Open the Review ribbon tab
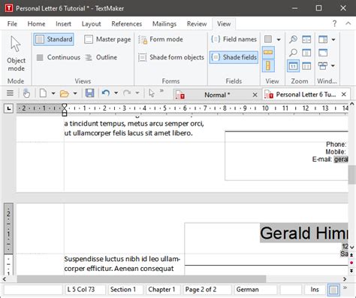 (x=197, y=24)
